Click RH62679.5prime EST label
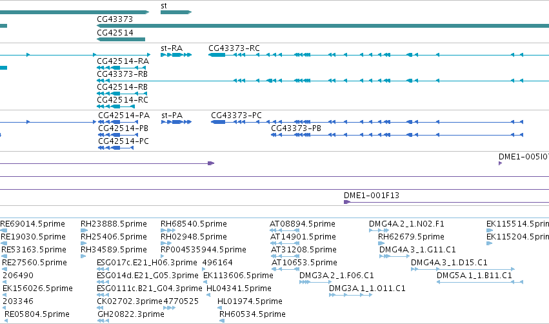 (411, 237)
